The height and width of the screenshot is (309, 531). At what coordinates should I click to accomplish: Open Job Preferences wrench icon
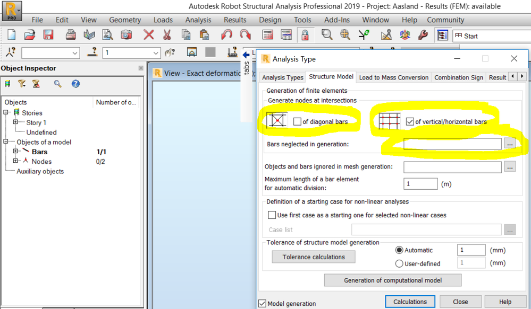pos(423,35)
